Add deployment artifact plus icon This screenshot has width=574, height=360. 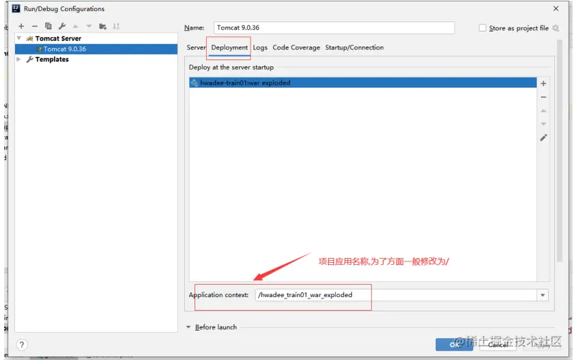(544, 83)
